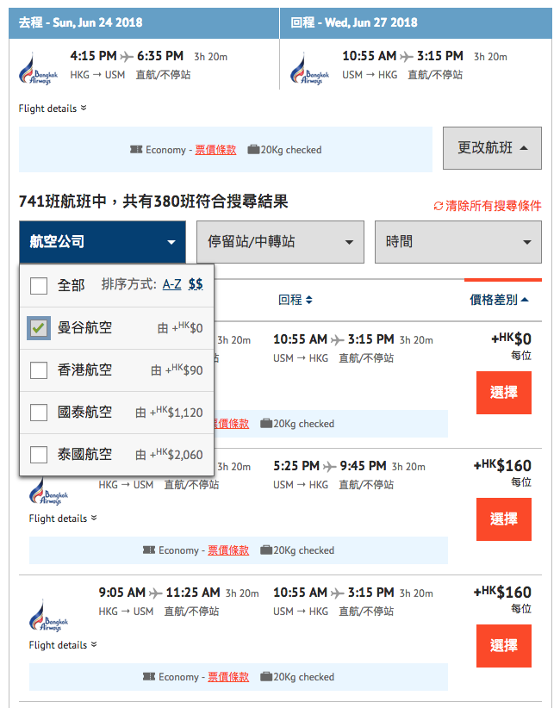Click the Bangkok Airways logo of the outbound flight

pos(39,69)
